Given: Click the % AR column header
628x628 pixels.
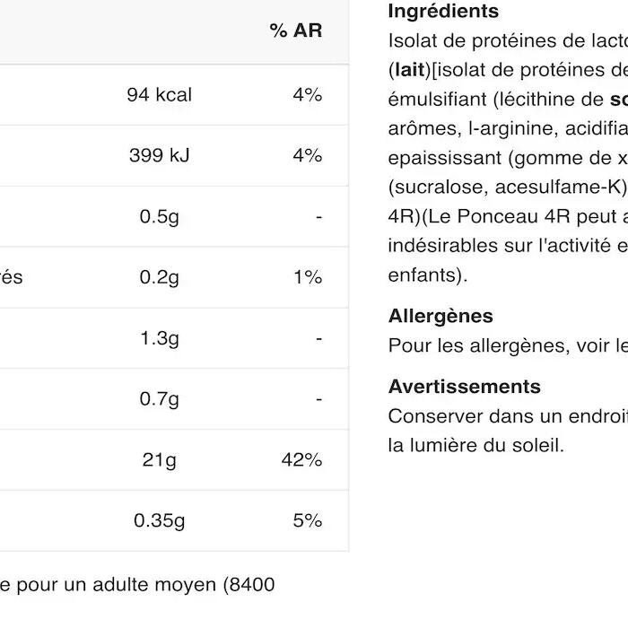Looking at the screenshot, I should click(295, 31).
